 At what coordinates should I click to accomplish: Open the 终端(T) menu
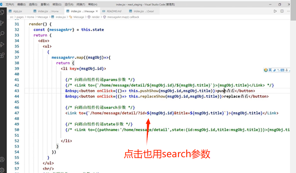(81, 4)
